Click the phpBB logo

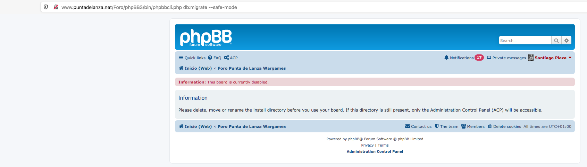(206, 38)
